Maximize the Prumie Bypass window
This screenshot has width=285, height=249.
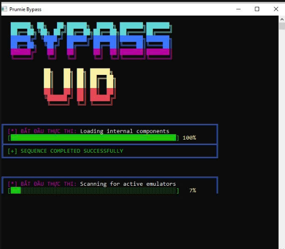[257, 9]
